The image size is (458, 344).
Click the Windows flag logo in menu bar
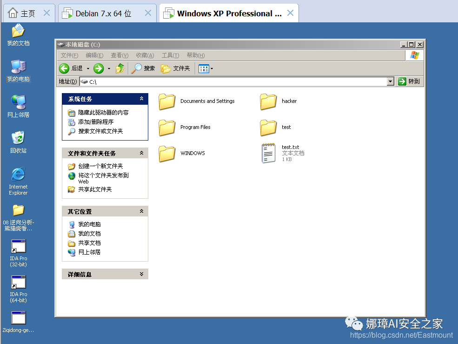click(414, 55)
